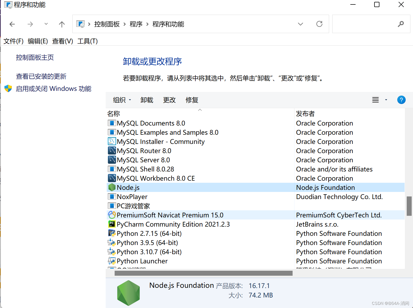
Task: Click the Python 2.7.15 icon
Action: [x=112, y=233]
